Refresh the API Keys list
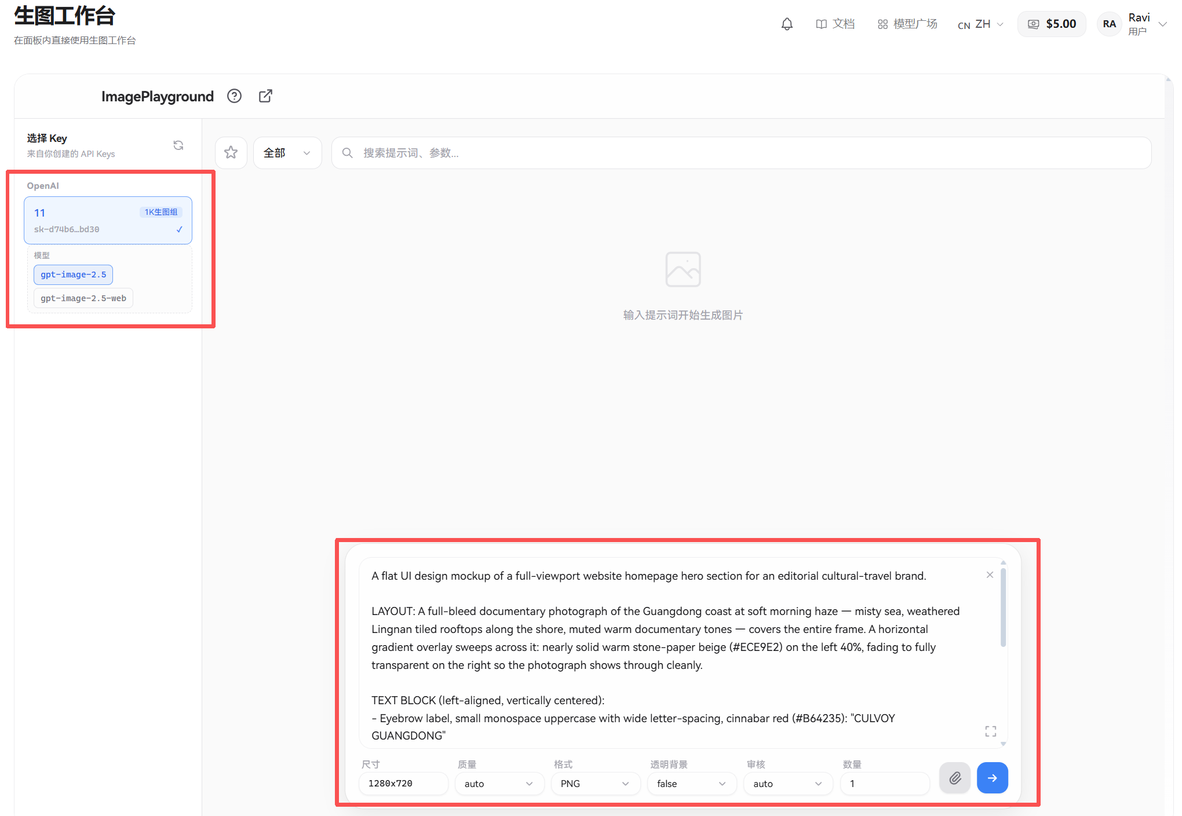The height and width of the screenshot is (816, 1182). pyautogui.click(x=178, y=145)
